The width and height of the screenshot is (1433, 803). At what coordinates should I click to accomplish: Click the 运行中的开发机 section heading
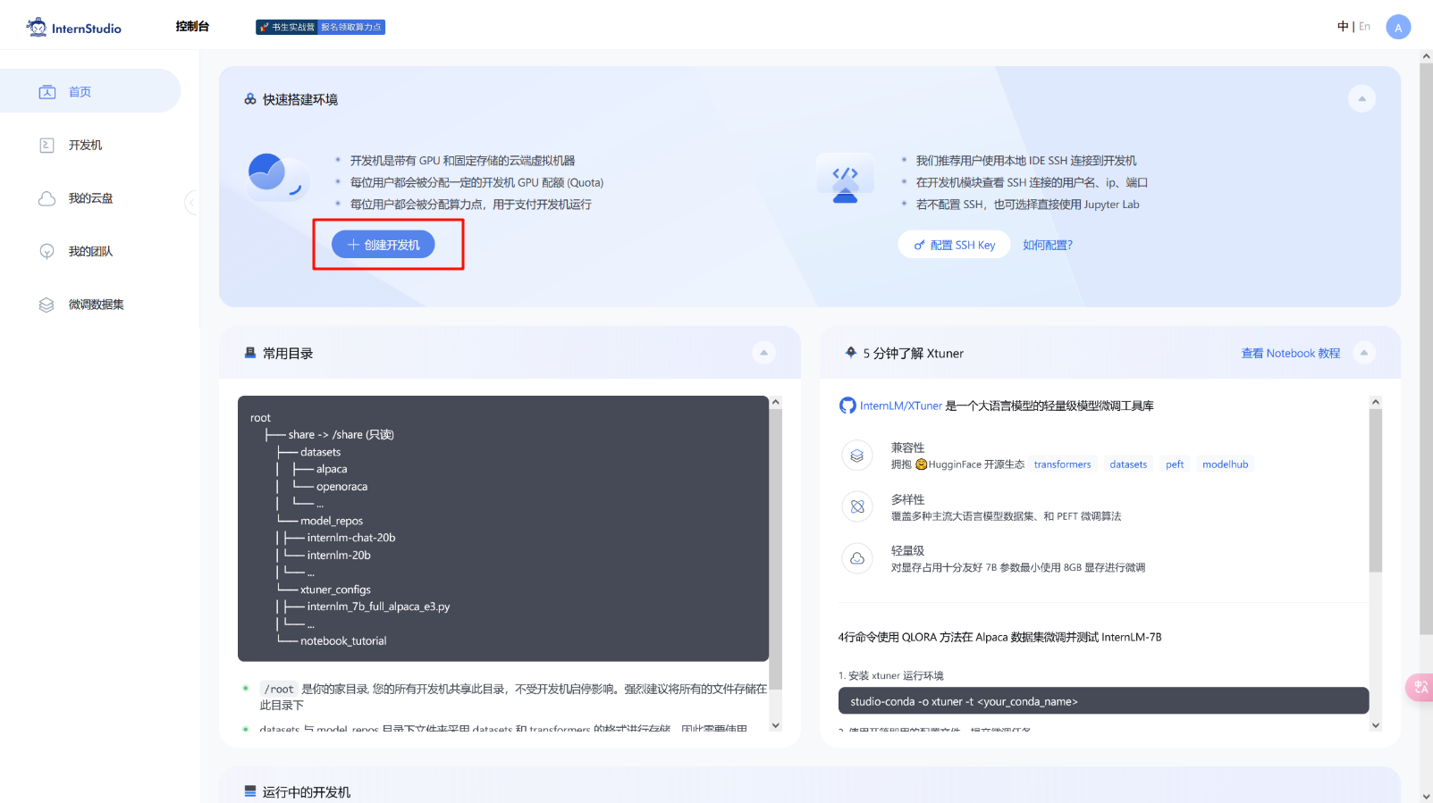[306, 792]
